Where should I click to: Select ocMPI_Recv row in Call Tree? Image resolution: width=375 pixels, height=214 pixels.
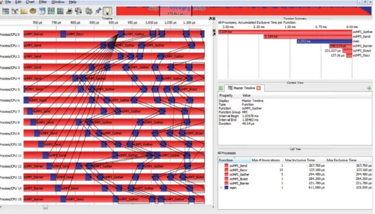point(295,170)
